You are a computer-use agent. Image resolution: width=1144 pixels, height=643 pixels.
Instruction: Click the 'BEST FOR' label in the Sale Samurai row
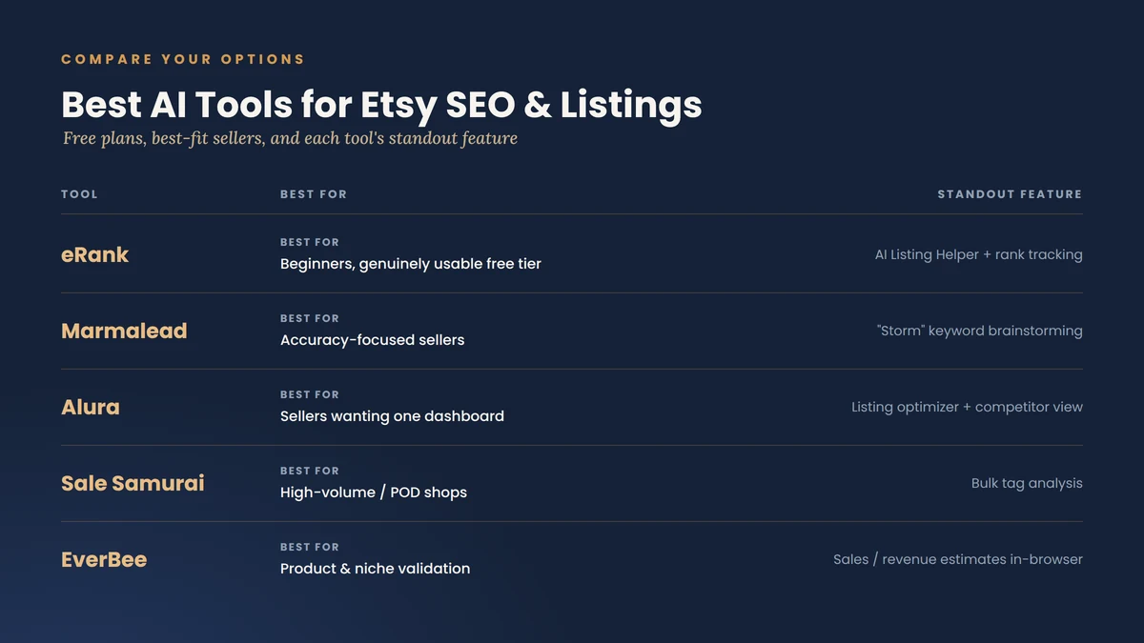click(x=310, y=472)
